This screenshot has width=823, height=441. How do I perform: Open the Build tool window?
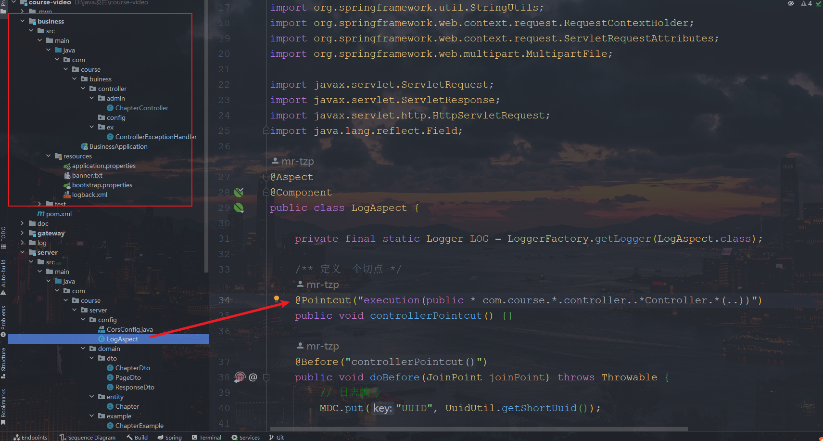(137, 437)
